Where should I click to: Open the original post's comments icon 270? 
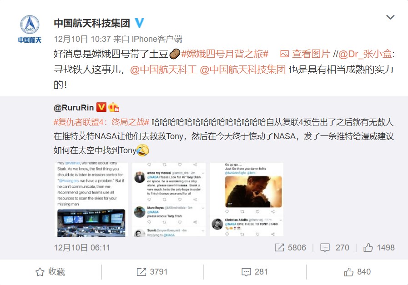tap(335, 248)
